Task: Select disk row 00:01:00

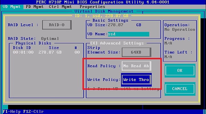Action: coord(46,52)
